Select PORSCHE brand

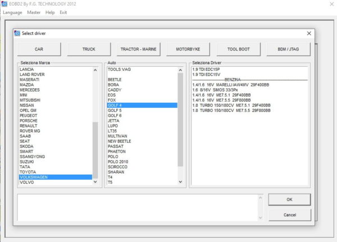pyautogui.click(x=56, y=121)
